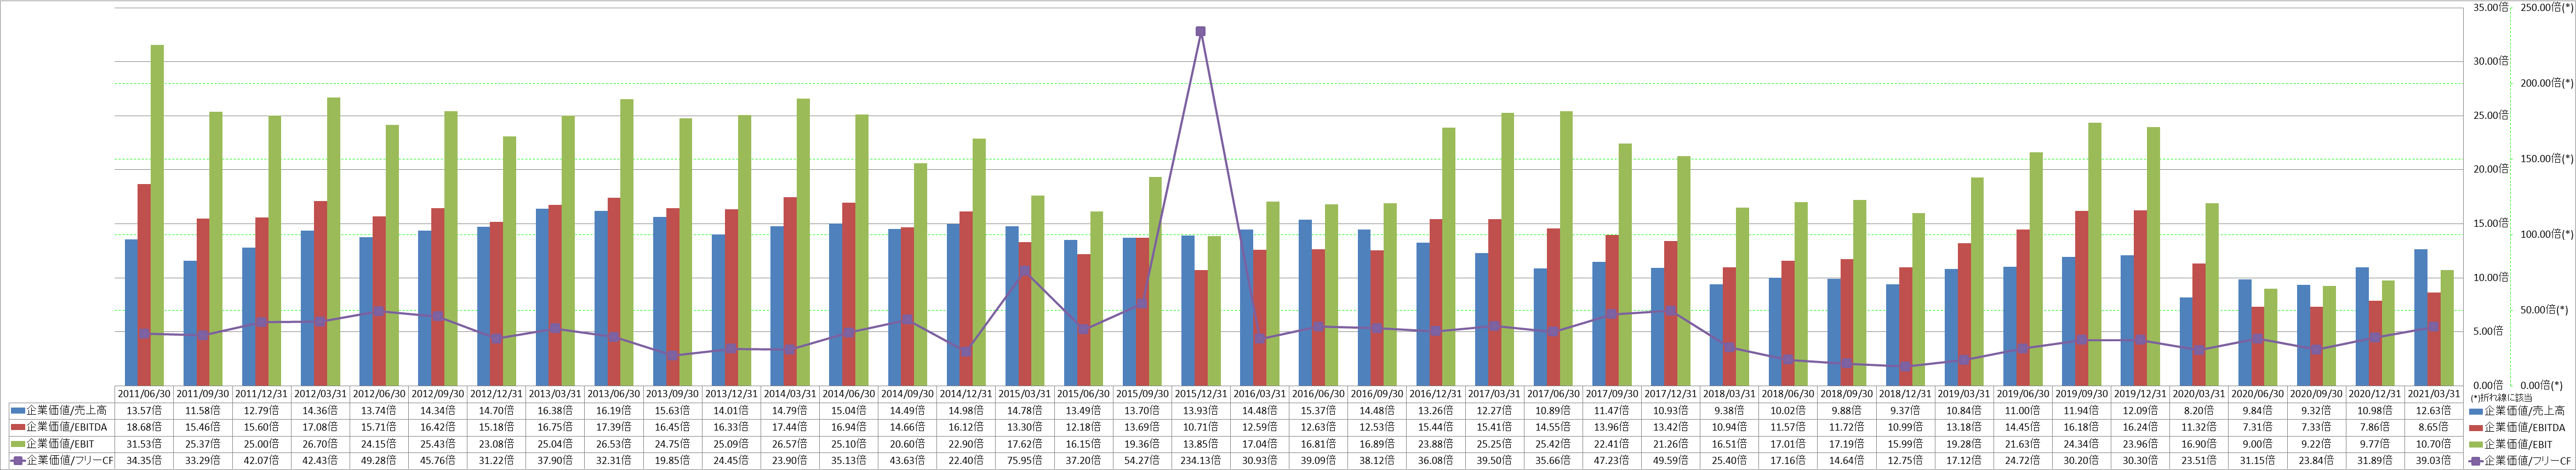Click the 24.34倍 EBIT cell
The height and width of the screenshot is (470, 2576).
coord(2081,444)
